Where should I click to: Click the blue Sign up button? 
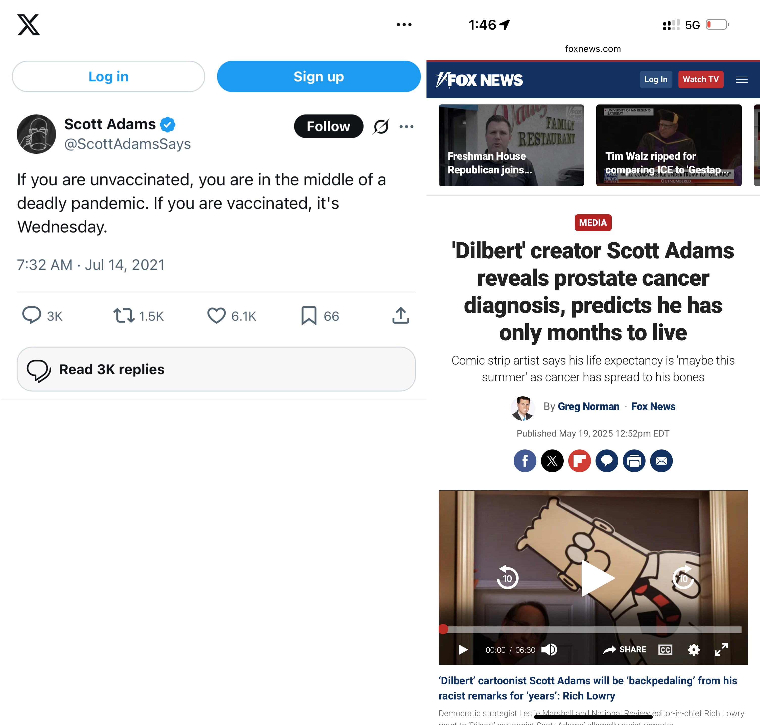pos(319,77)
